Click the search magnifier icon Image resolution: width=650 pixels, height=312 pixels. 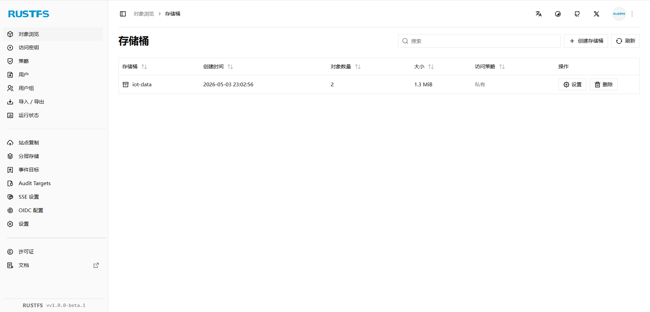point(405,41)
